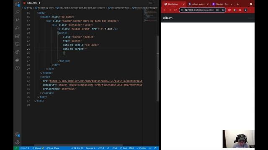
Task: Select the div.container-fluid breadcrumb item
Action: (x=119, y=7)
